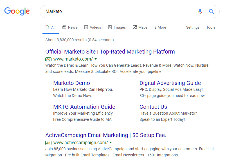Screen dimensions: 225x162
Task: Open the search Tools
Action: pos(211,27)
